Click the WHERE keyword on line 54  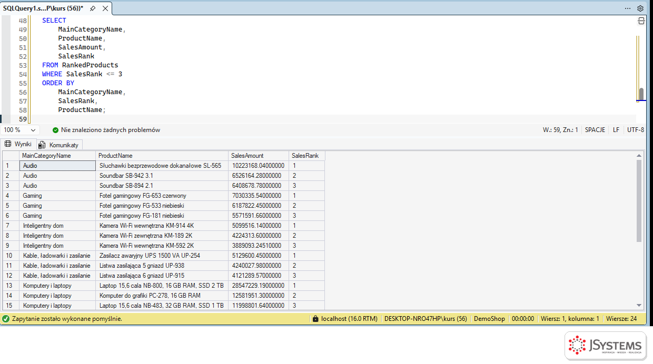[52, 74]
